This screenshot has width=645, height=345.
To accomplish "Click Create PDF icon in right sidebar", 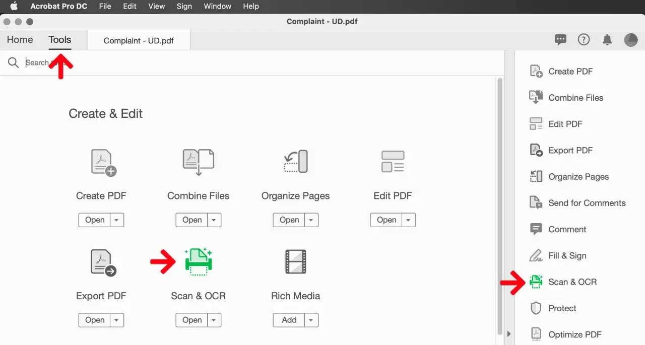I will [536, 71].
